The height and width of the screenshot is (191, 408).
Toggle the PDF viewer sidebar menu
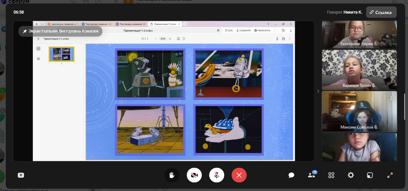(39, 39)
